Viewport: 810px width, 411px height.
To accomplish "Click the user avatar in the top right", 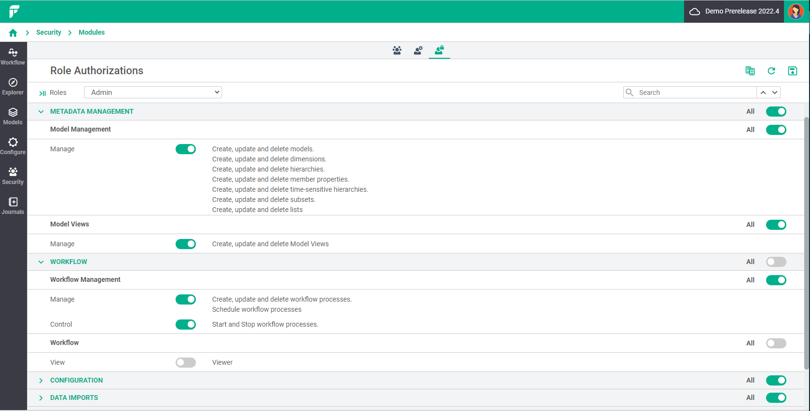I will tap(796, 11).
